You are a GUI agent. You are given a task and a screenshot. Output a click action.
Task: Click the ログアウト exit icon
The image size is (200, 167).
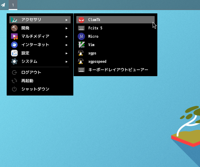(x=14, y=72)
